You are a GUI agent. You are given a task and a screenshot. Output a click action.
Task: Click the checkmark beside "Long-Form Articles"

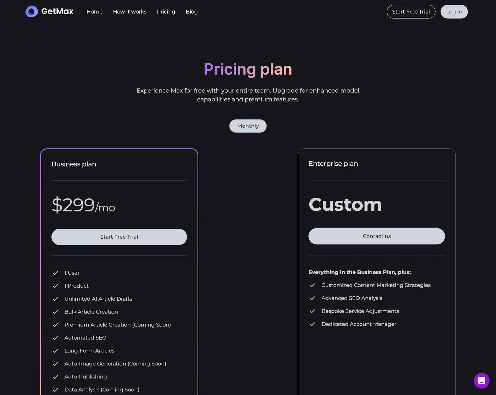[55, 351]
